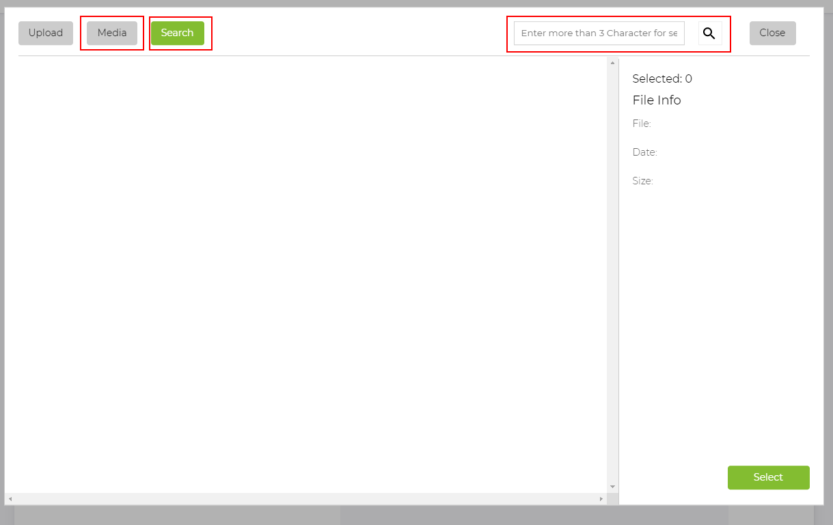Select the green Search tab
Viewport: 833px width, 525px height.
(178, 33)
